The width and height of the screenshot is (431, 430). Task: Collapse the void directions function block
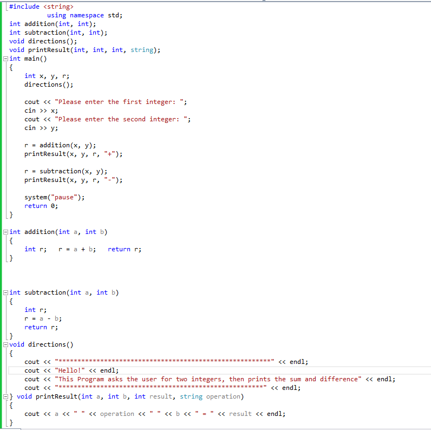coord(5,344)
